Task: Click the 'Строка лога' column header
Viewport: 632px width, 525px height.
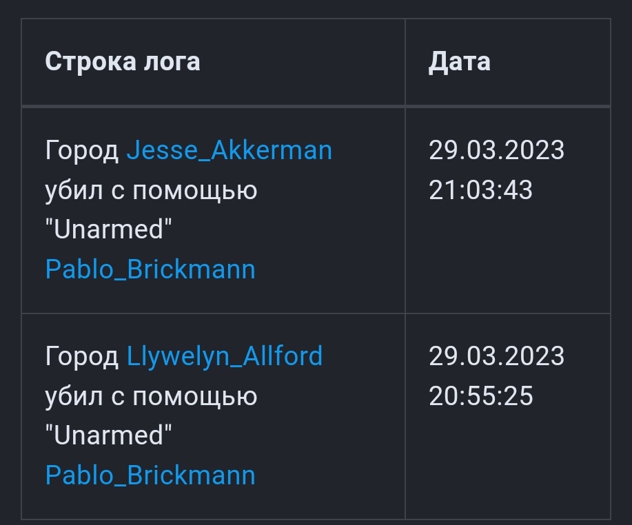Action: tap(123, 62)
